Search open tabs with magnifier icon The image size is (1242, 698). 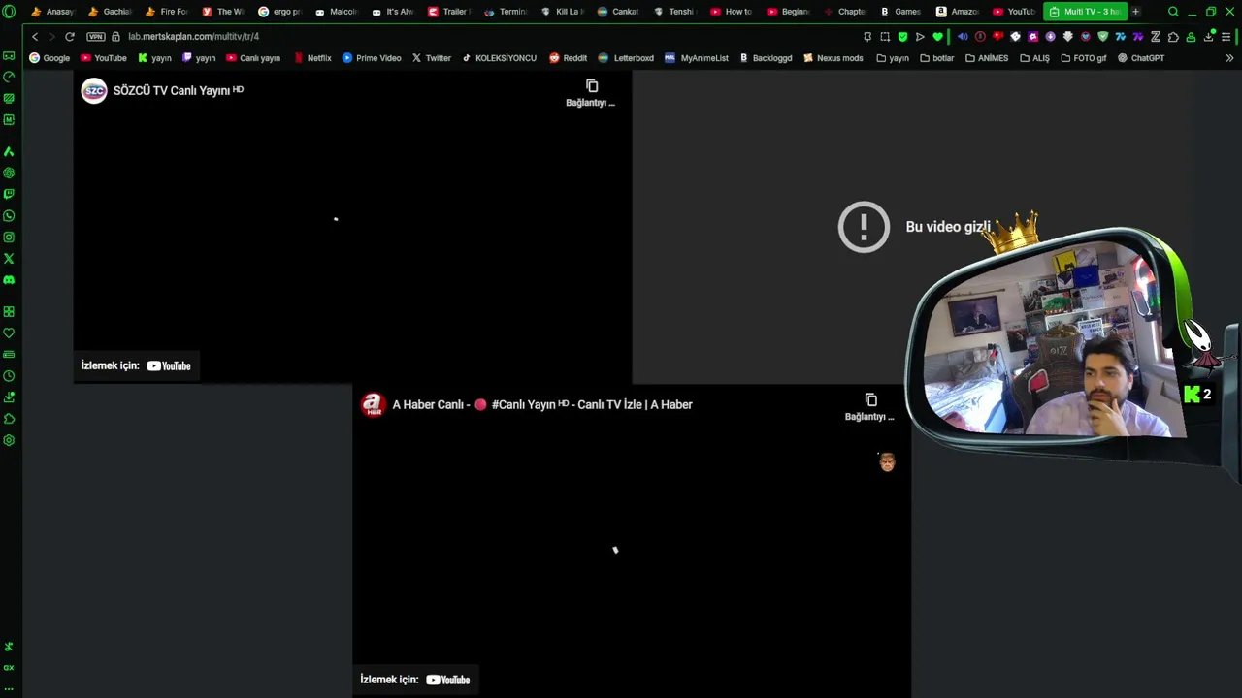click(x=1173, y=12)
